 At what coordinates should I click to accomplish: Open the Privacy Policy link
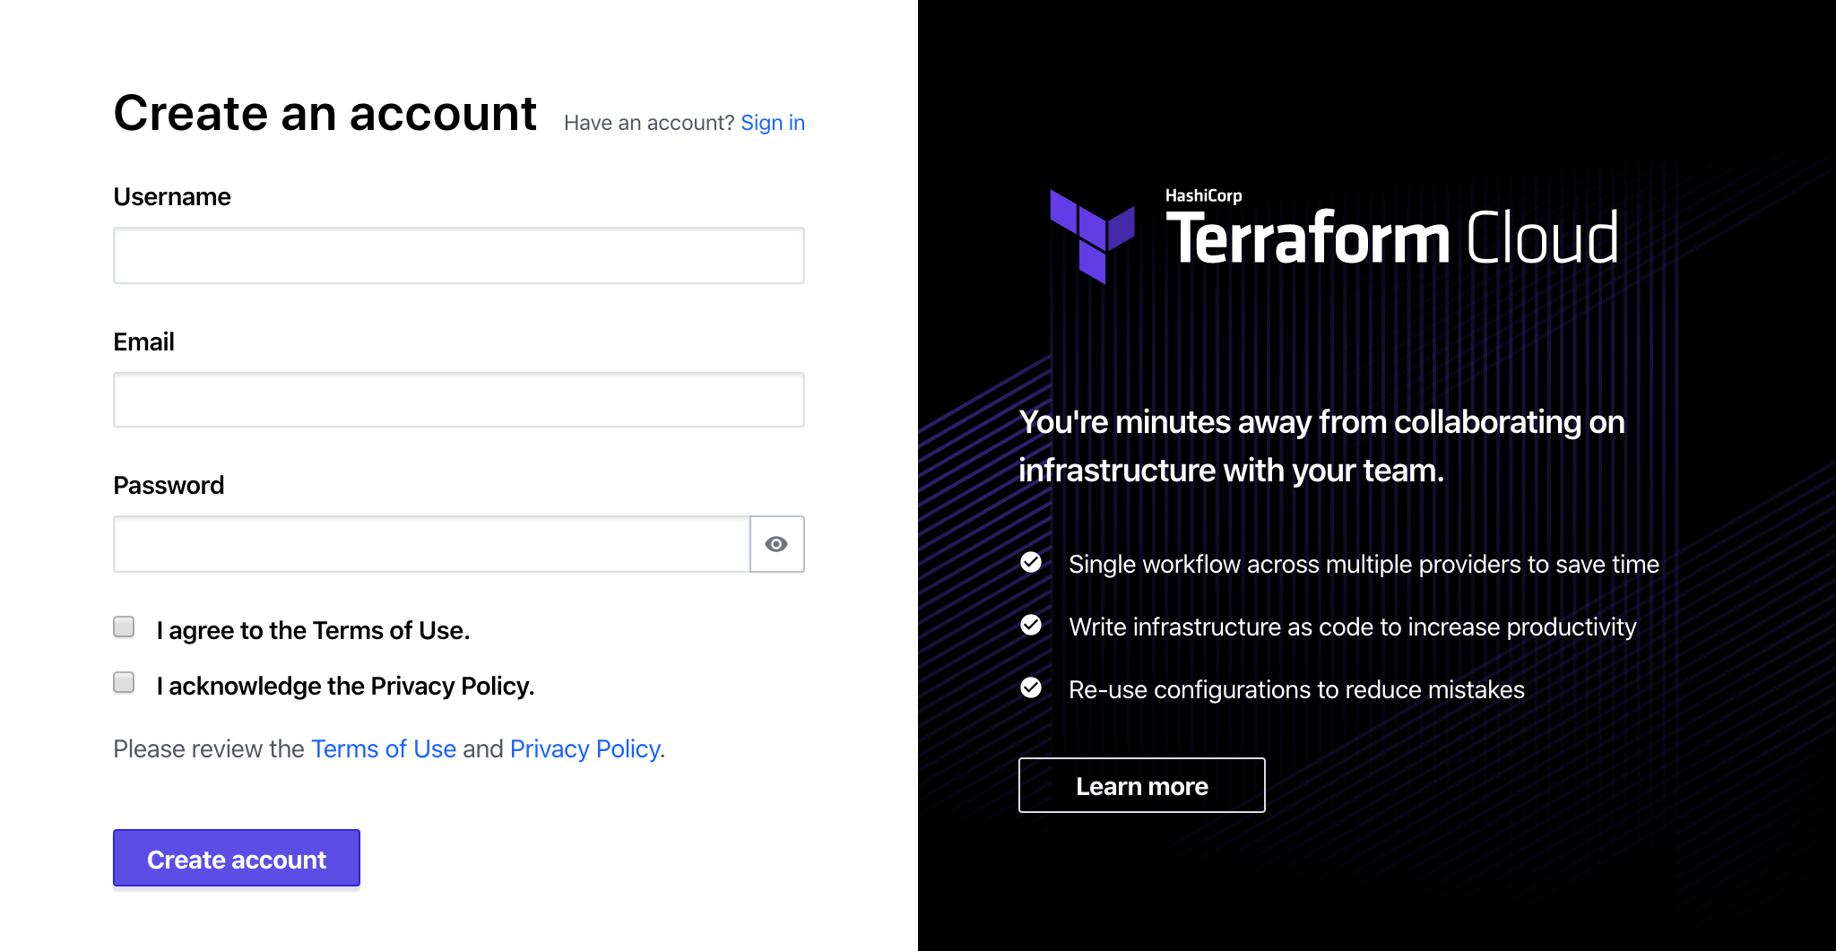point(585,748)
